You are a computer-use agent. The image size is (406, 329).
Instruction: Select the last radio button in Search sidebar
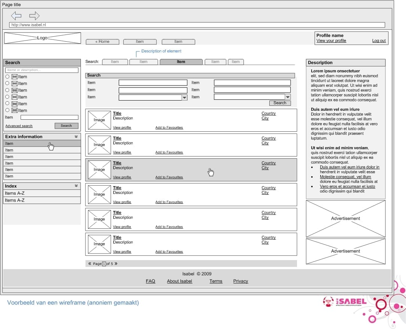[x=7, y=110]
